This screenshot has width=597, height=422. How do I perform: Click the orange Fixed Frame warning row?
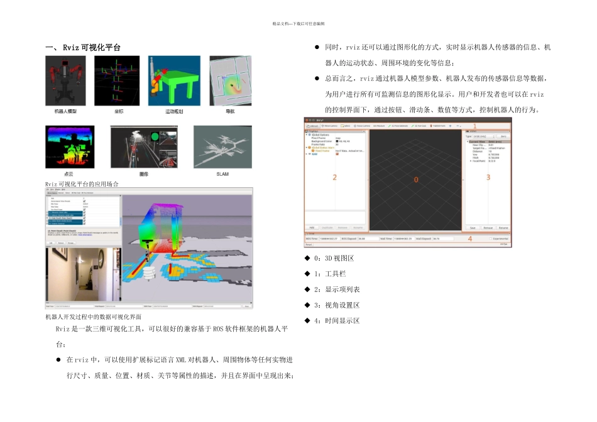335,151
